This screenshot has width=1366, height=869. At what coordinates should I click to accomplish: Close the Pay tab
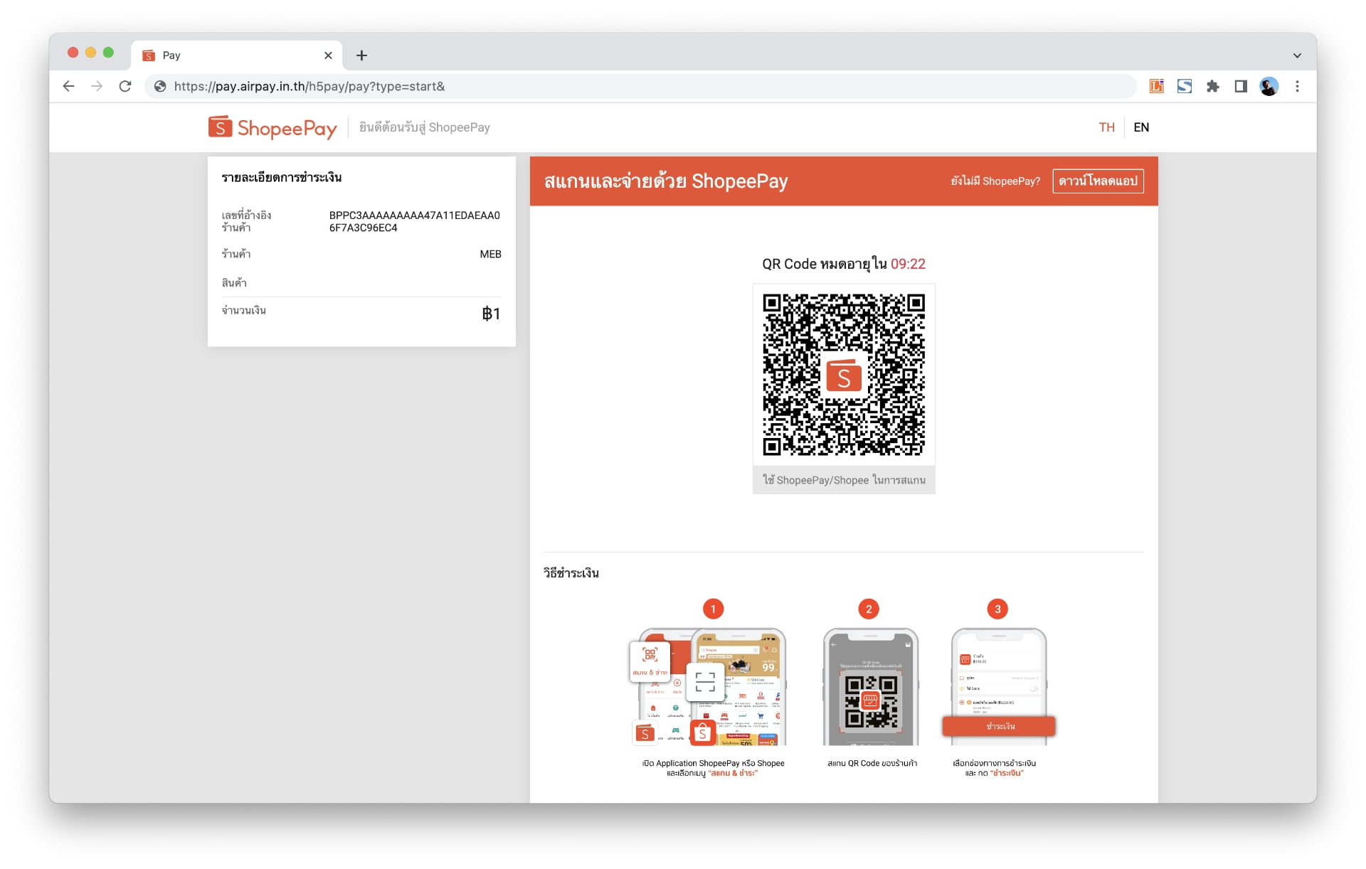(328, 55)
